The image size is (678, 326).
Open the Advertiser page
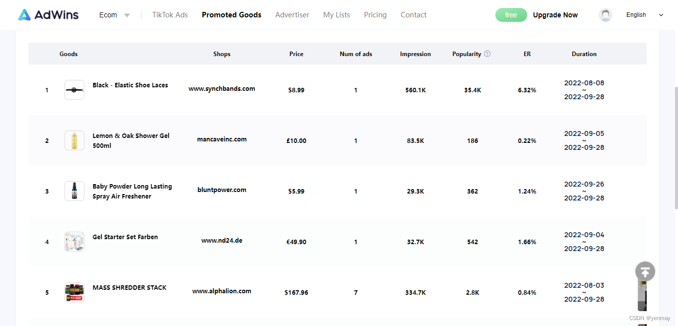(x=292, y=15)
